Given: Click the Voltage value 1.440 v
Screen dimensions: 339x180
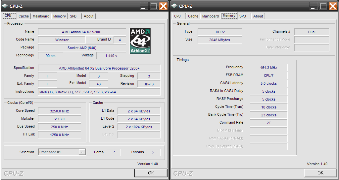Looking at the screenshot, I should point(111,56).
